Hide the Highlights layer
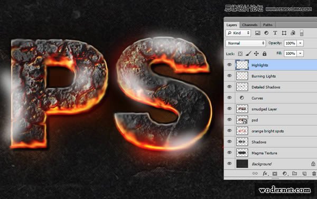 [x=229, y=64]
